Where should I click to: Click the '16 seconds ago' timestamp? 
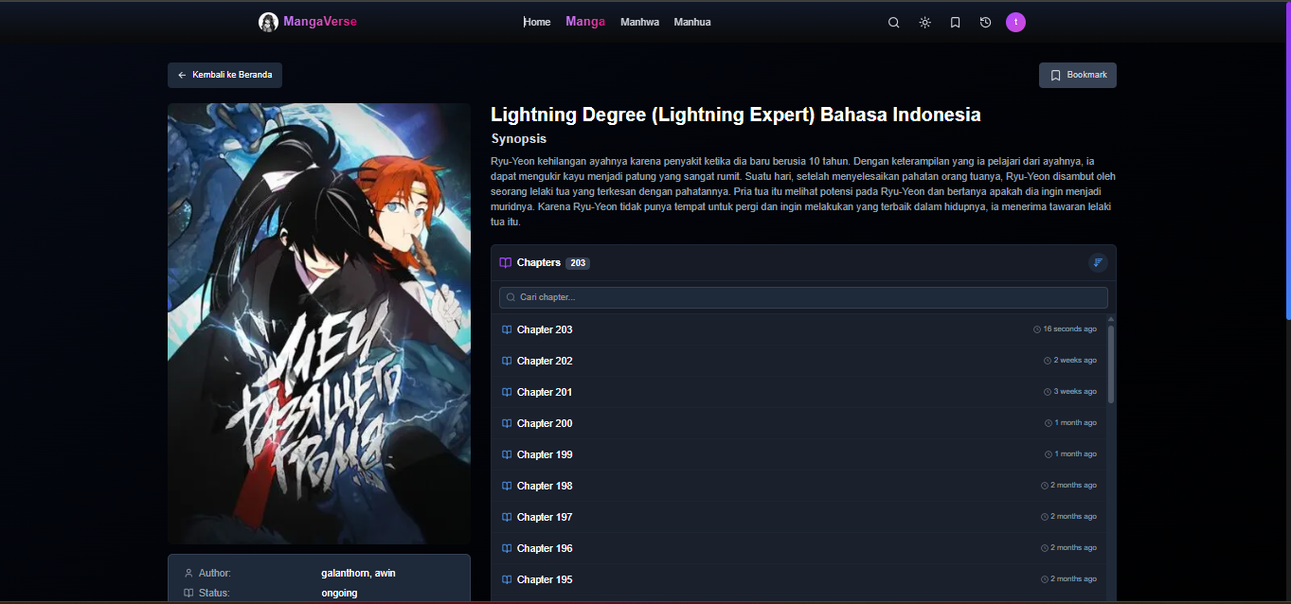1070,329
